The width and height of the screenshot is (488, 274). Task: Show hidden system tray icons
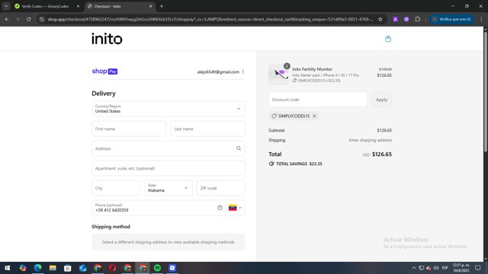click(413, 268)
